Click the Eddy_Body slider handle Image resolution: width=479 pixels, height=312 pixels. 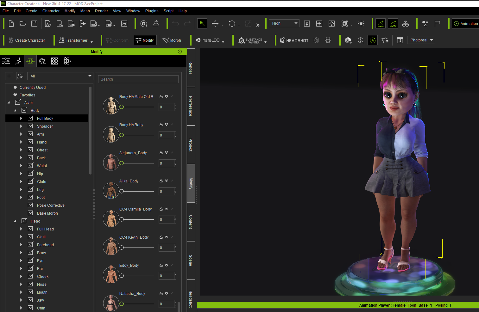point(122,276)
